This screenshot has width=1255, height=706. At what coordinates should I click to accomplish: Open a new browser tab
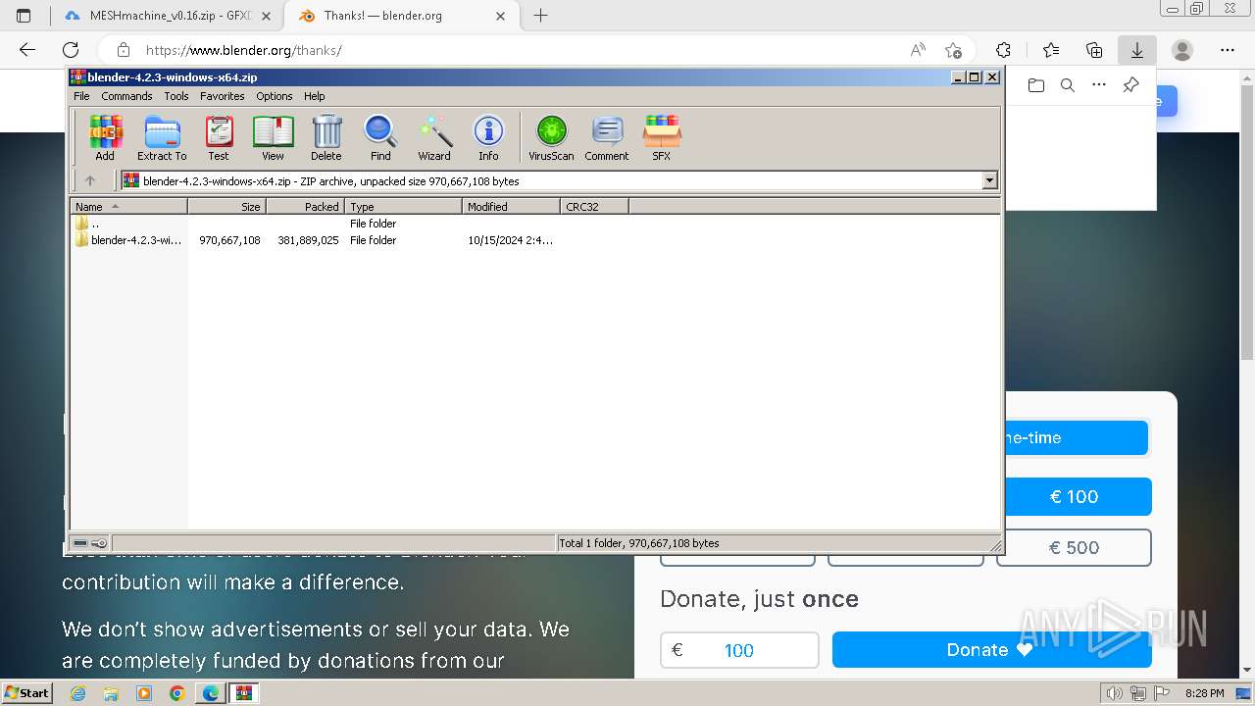click(x=540, y=16)
